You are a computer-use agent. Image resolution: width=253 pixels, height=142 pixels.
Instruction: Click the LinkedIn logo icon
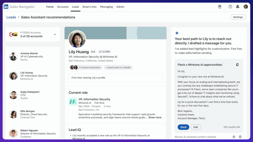6,7
